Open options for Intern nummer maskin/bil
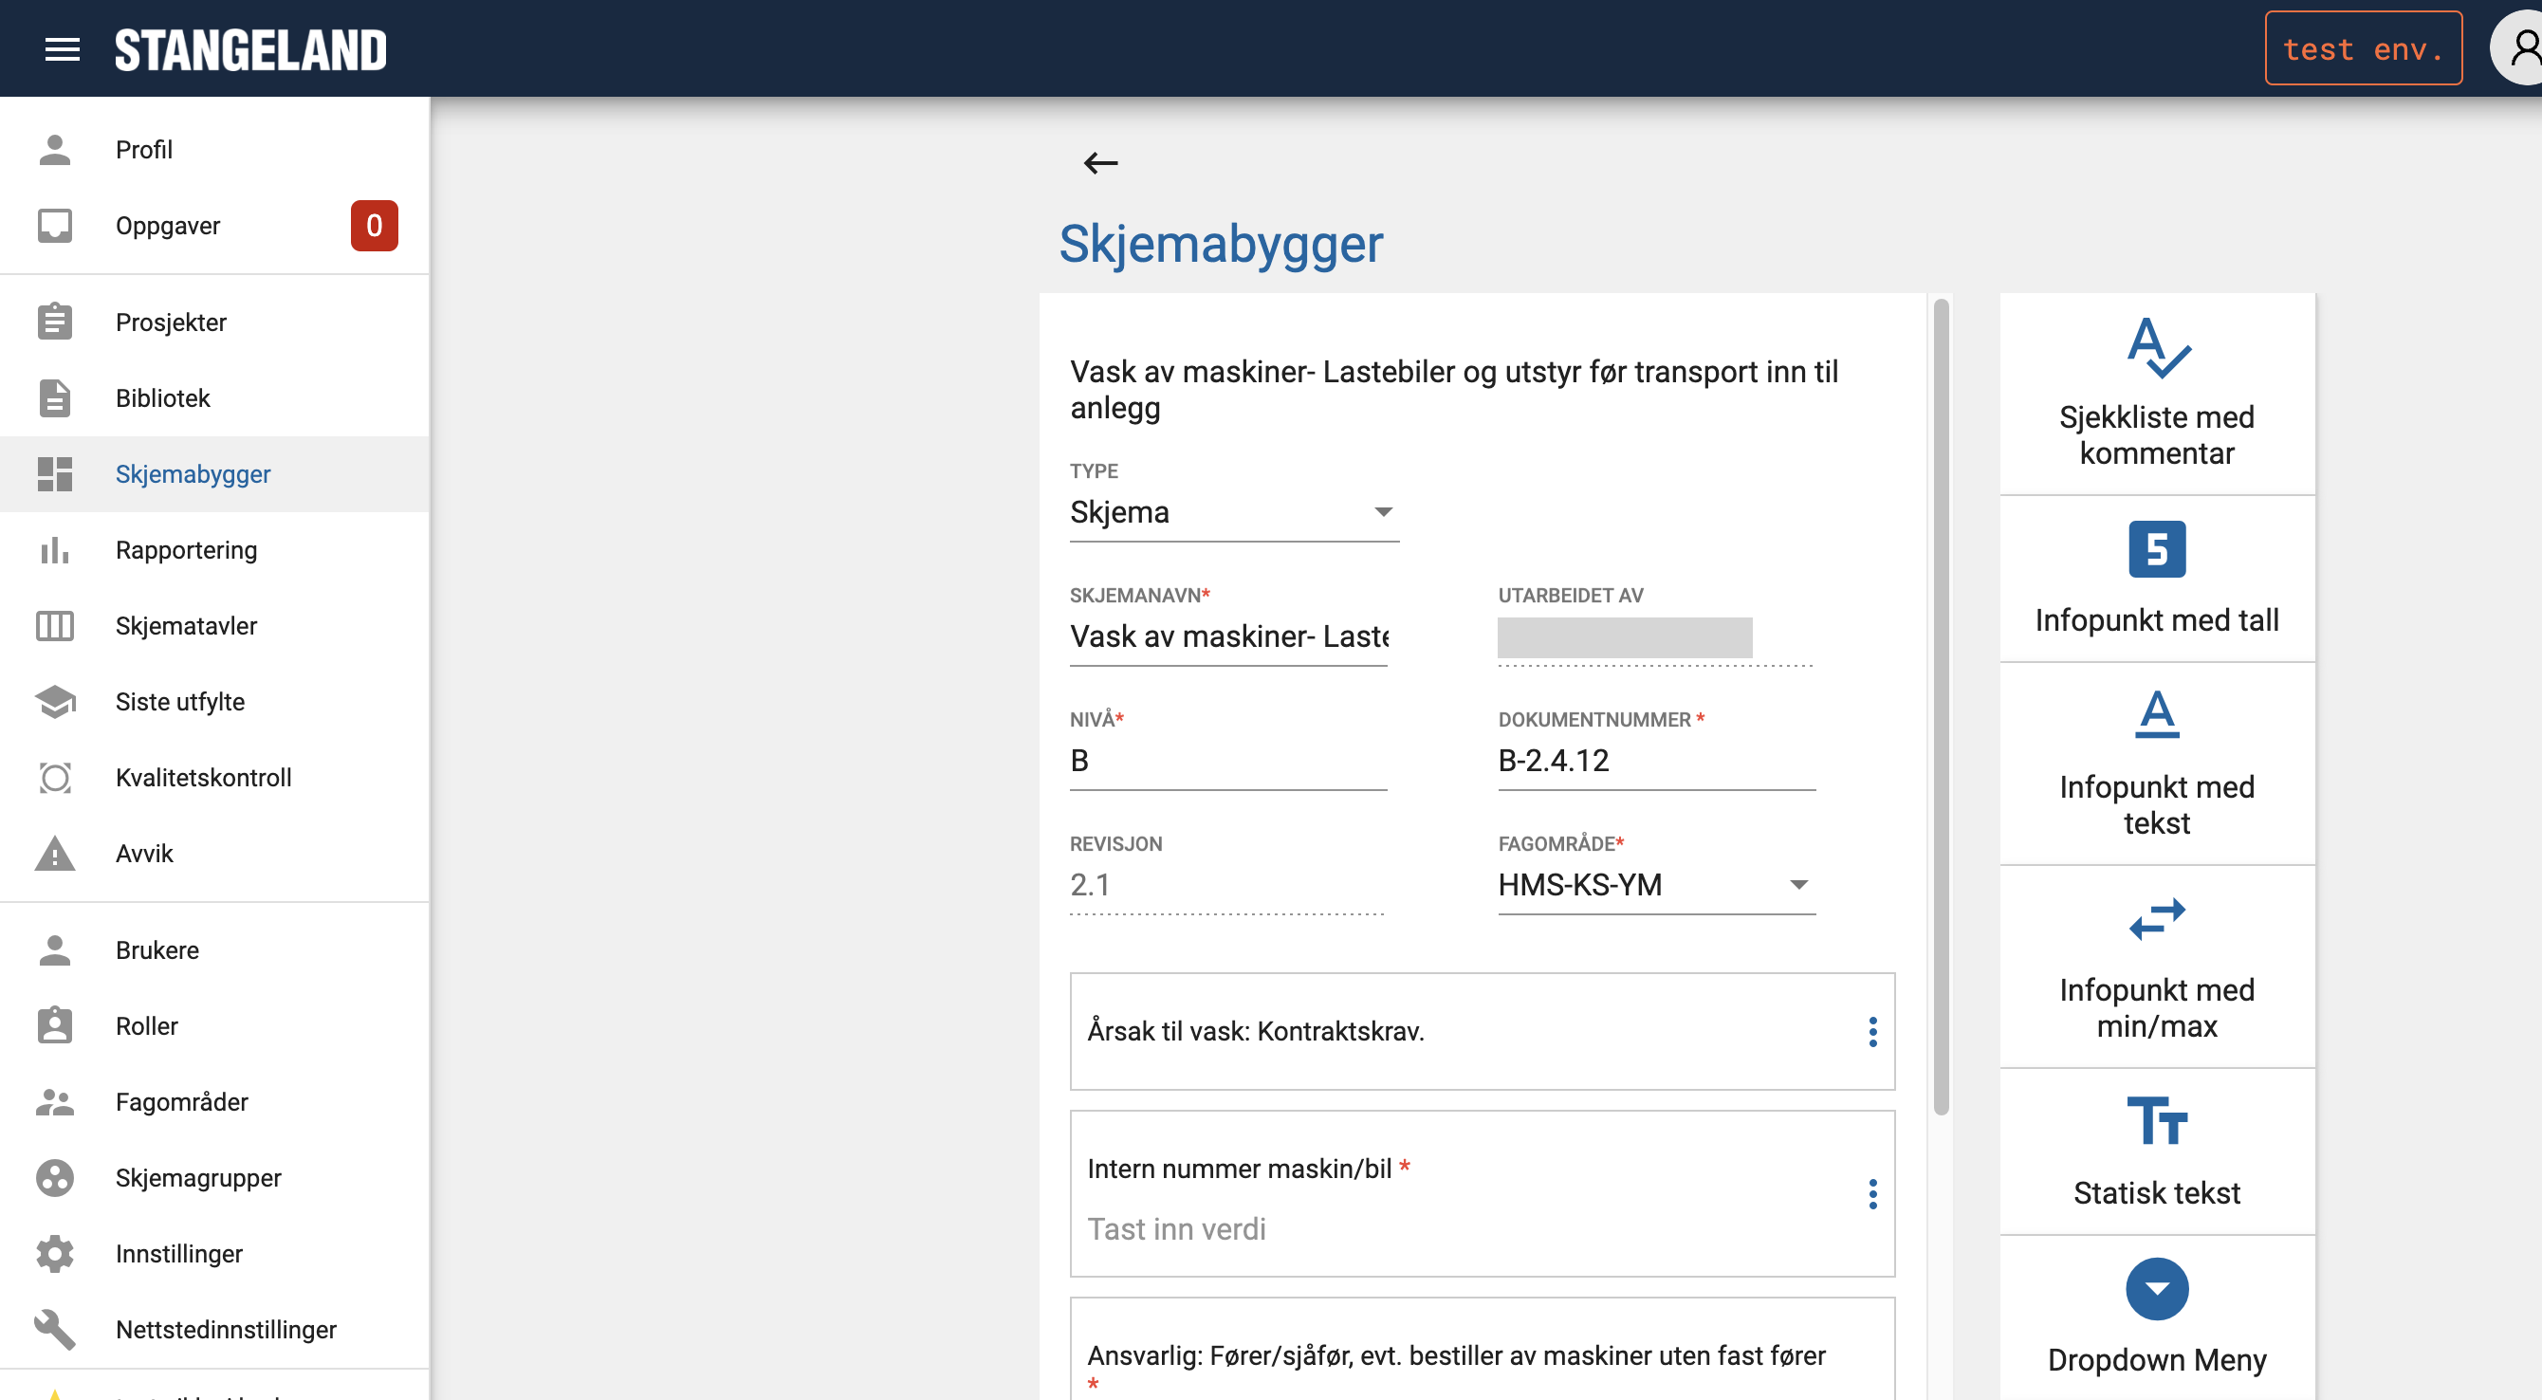 (1872, 1194)
